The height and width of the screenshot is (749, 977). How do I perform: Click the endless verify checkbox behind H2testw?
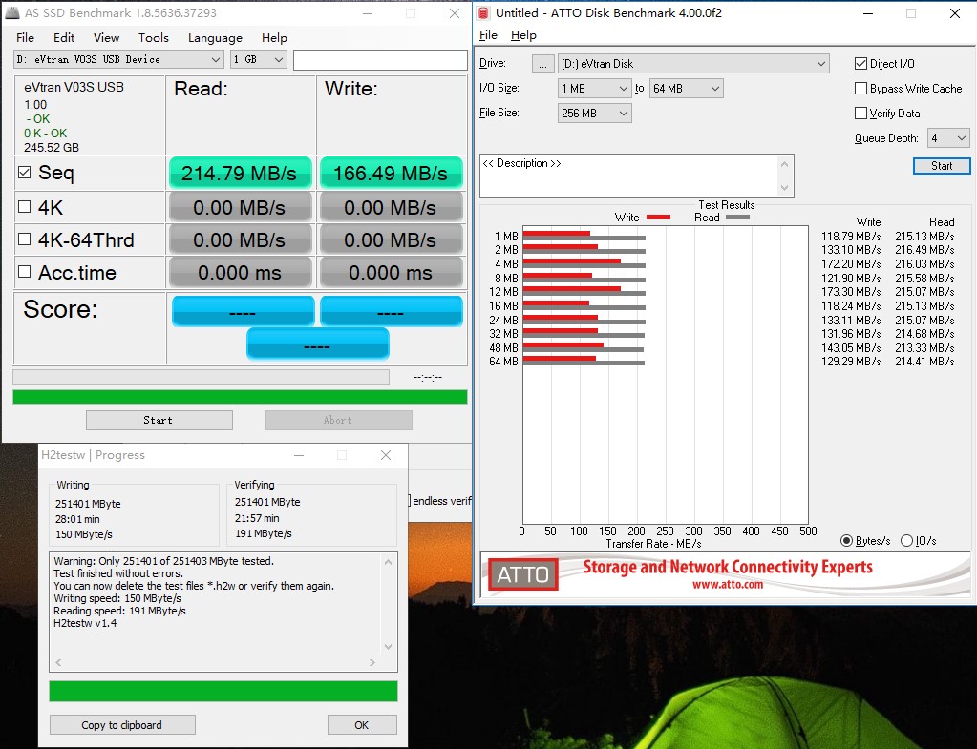(x=410, y=501)
